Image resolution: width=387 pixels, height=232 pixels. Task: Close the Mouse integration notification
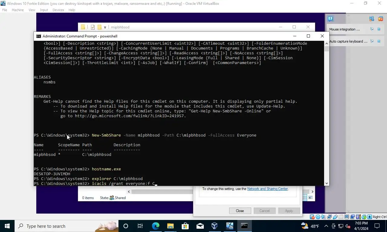(x=379, y=29)
